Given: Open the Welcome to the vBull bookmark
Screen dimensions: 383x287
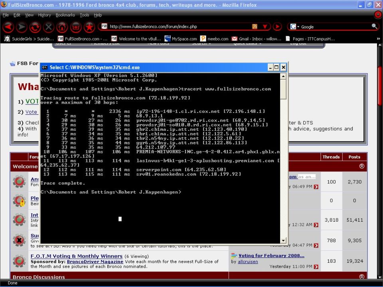Looking at the screenshot, I should click(x=136, y=39).
